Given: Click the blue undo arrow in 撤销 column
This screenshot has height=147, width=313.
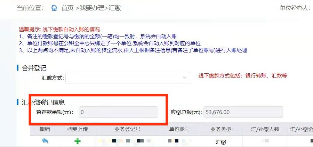Looking at the screenshot, I should point(45,141).
